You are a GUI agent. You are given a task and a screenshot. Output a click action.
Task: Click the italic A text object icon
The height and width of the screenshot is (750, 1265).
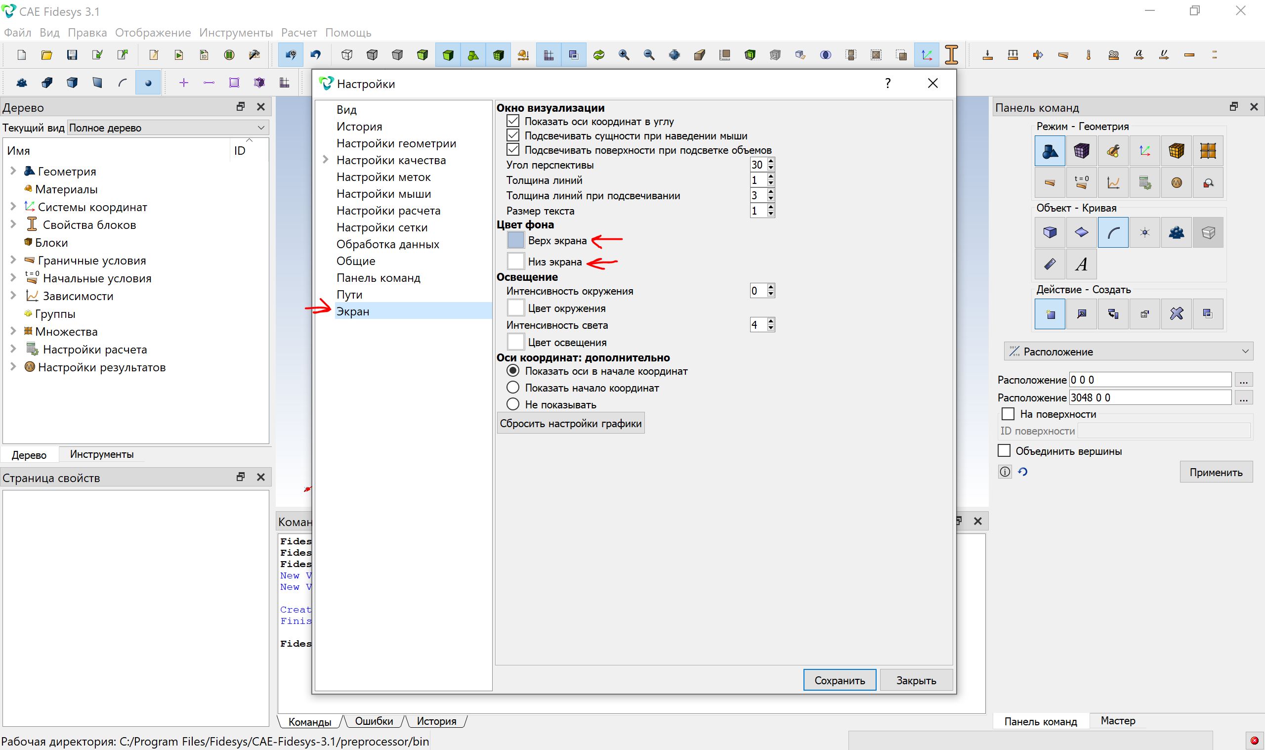pyautogui.click(x=1081, y=264)
